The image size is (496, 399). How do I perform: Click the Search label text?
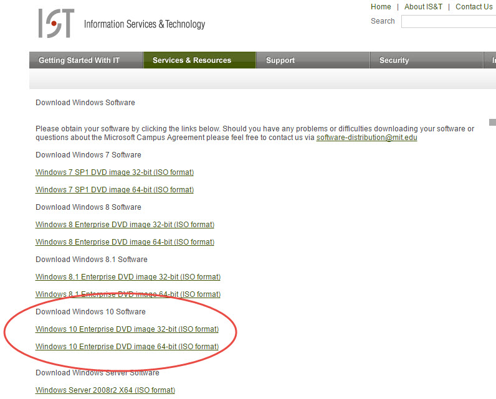coord(383,21)
